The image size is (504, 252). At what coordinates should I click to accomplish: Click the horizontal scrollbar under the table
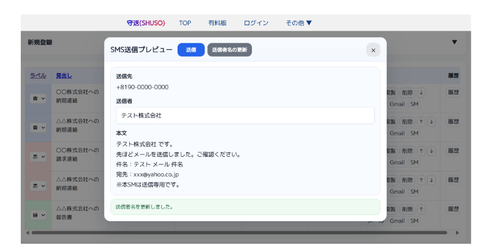tap(239, 232)
